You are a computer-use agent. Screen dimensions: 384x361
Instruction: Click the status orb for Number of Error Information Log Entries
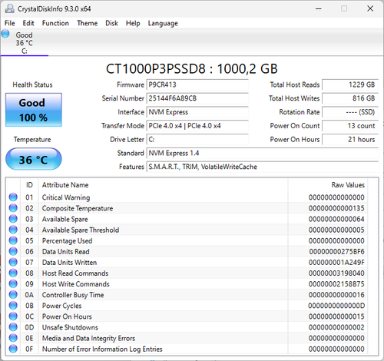13,349
